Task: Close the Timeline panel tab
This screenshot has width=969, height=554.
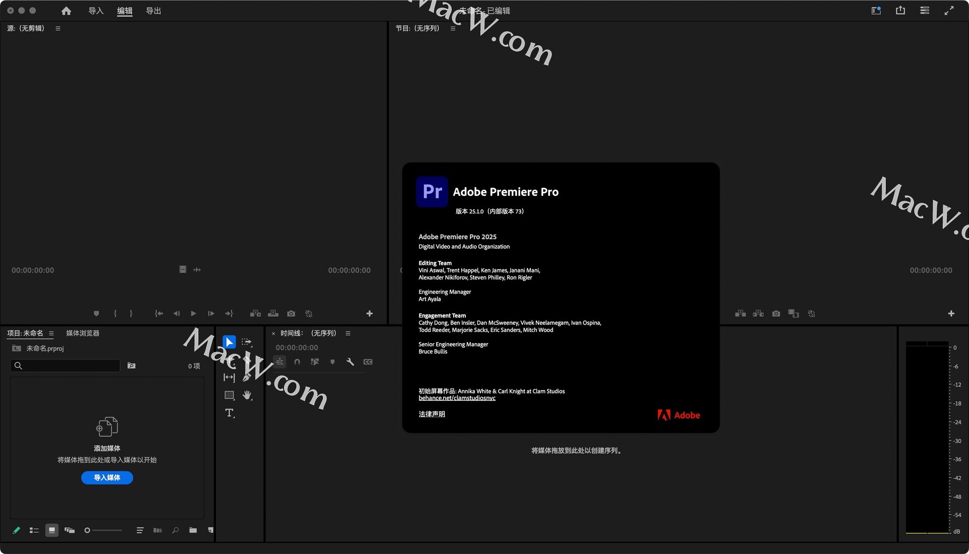Action: (274, 333)
